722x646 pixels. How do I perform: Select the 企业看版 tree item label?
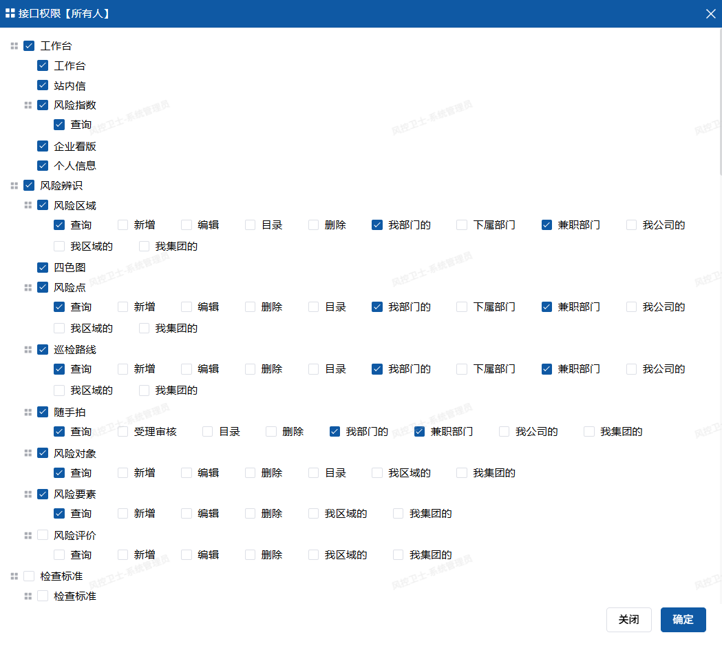[75, 146]
